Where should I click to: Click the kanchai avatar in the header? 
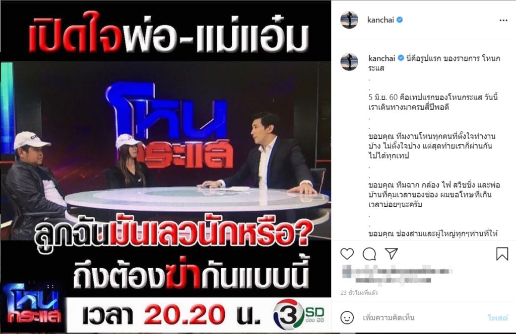coord(349,20)
